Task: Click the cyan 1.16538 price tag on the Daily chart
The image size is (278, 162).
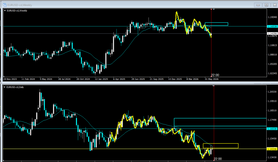Action: tap(272, 129)
